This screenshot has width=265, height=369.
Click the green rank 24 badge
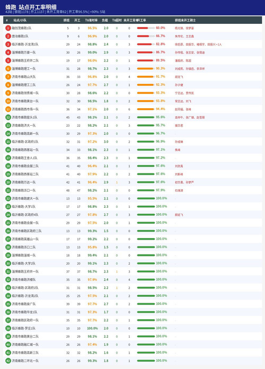(8, 215)
